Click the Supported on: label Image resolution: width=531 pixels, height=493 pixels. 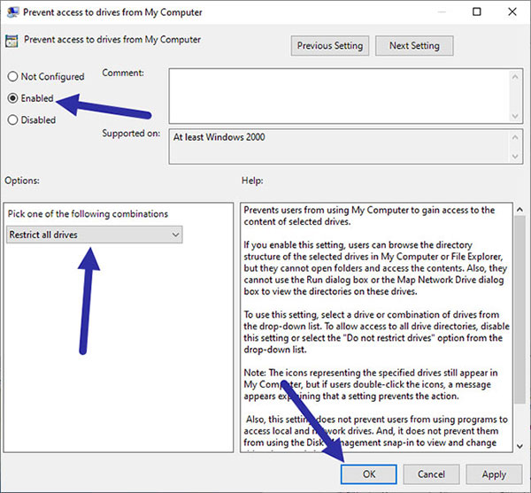pyautogui.click(x=131, y=134)
